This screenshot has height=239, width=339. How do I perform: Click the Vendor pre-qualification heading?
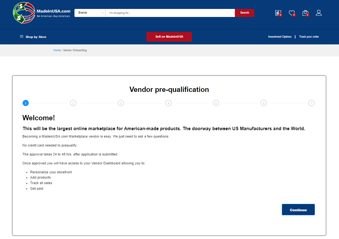(169, 89)
